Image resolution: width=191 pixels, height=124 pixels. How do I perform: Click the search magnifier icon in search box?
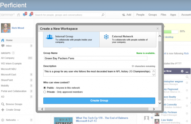click(x=103, y=15)
